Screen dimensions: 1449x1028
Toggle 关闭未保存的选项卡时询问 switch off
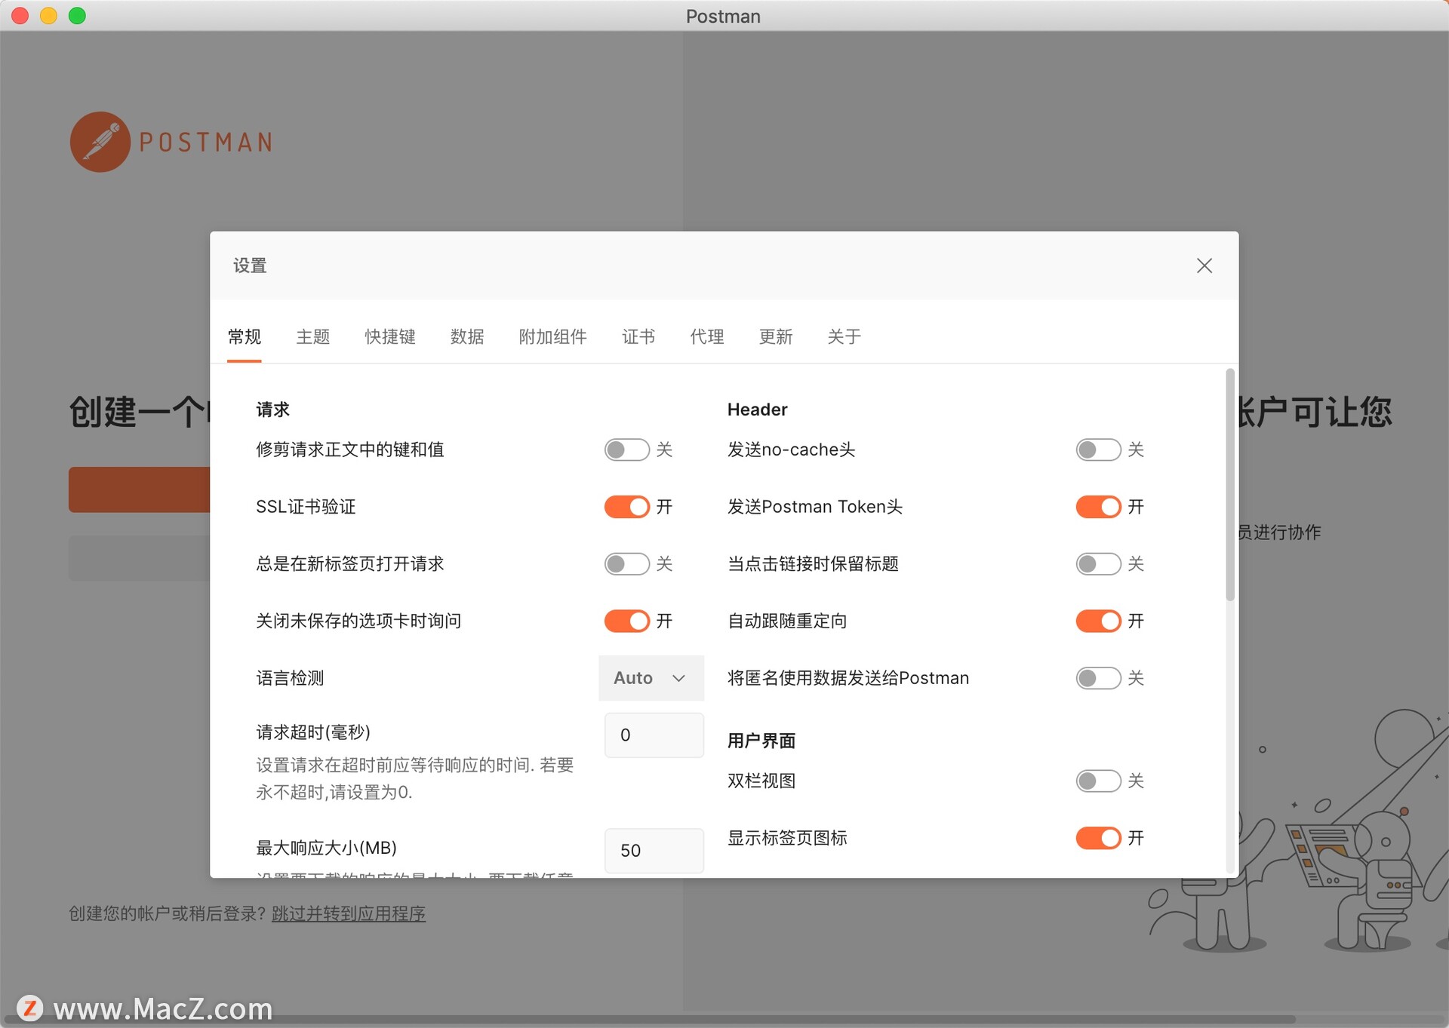pos(626,621)
